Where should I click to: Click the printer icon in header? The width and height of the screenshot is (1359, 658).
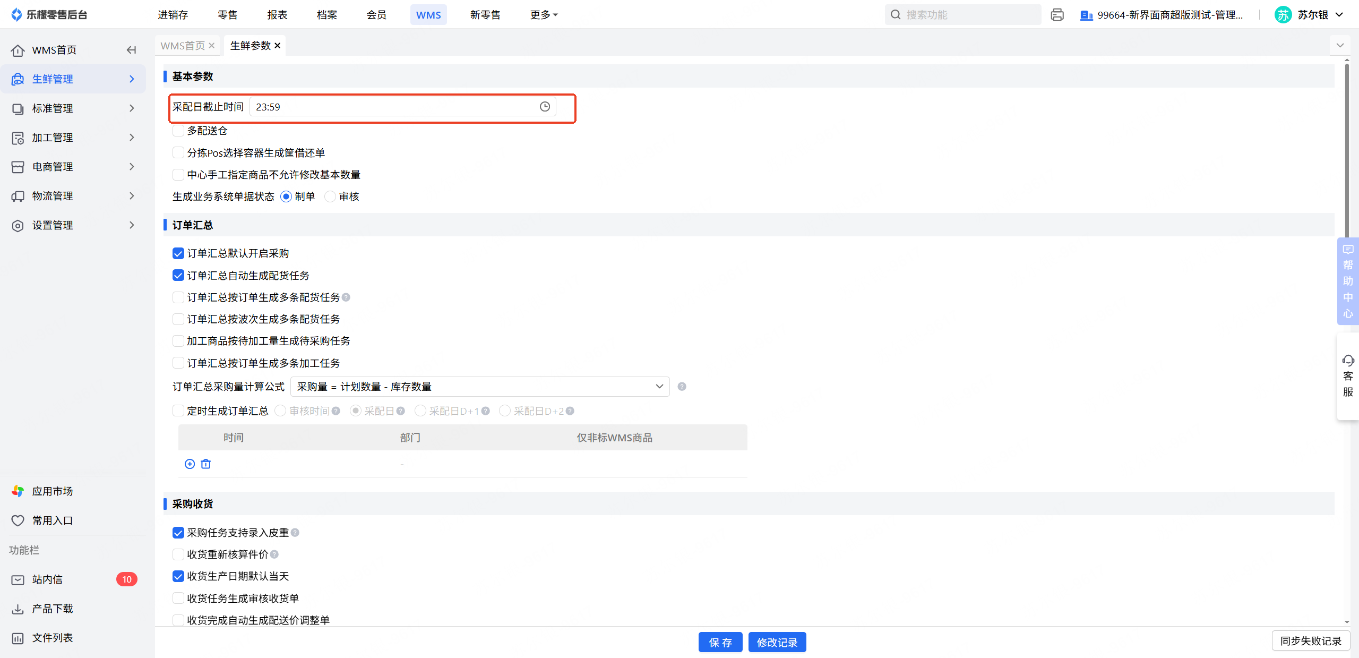coord(1057,15)
